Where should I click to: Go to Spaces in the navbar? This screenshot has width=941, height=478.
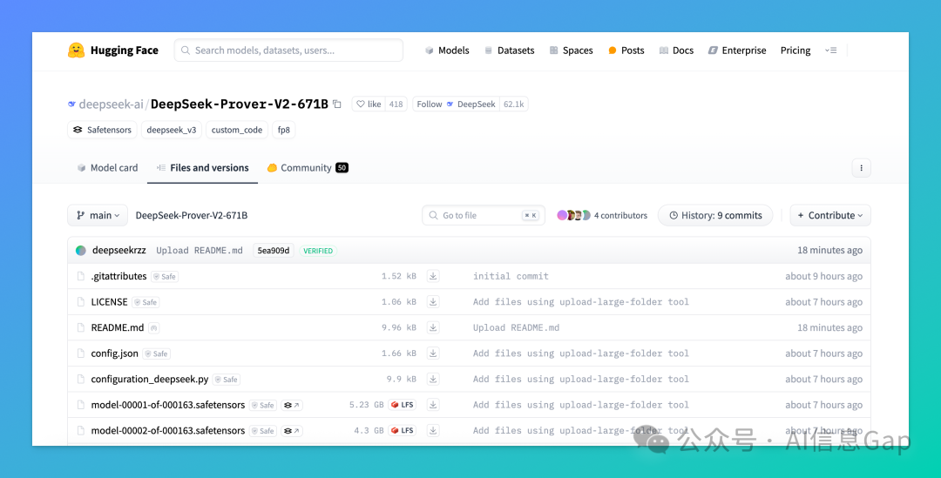pyautogui.click(x=572, y=50)
